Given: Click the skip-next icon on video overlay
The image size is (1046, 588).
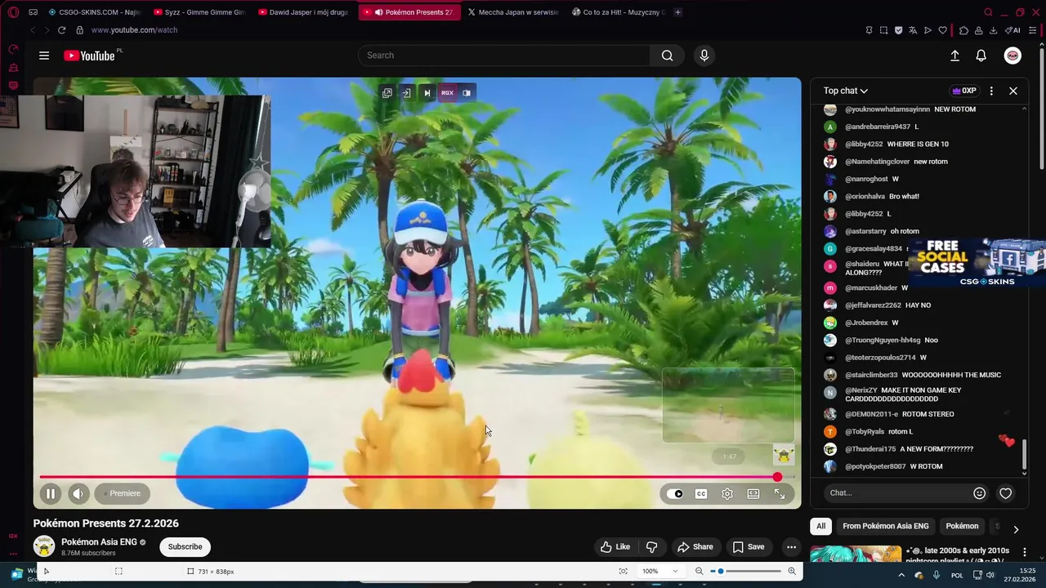Looking at the screenshot, I should (427, 93).
